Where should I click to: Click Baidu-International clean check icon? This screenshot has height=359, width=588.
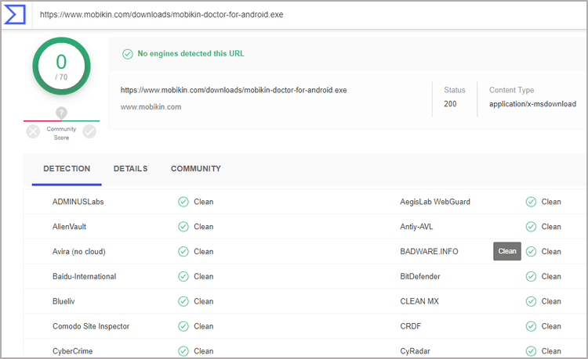pos(183,276)
